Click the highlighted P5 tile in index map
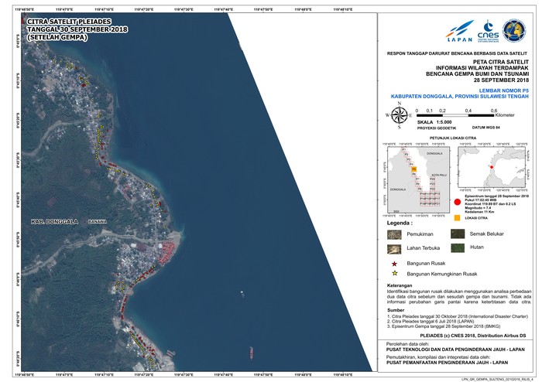Image resolution: width=542 pixels, height=382 pixels. click(x=414, y=169)
